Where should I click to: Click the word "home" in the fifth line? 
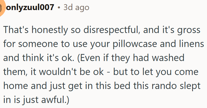click(x=15, y=85)
